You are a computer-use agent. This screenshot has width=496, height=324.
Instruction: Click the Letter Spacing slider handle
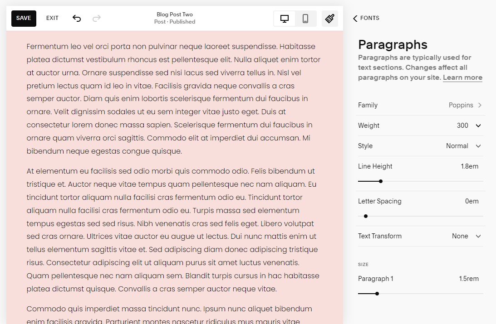click(x=366, y=216)
